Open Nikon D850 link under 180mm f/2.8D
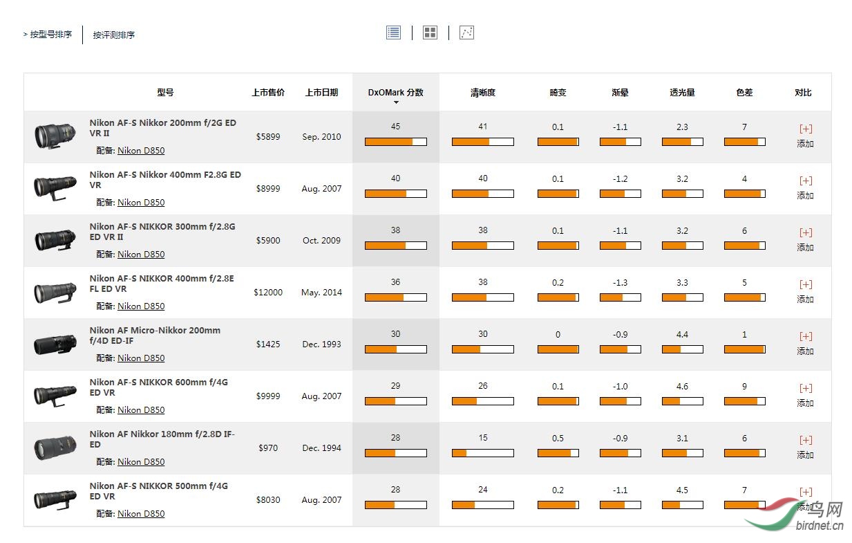The height and width of the screenshot is (543, 852). [141, 461]
